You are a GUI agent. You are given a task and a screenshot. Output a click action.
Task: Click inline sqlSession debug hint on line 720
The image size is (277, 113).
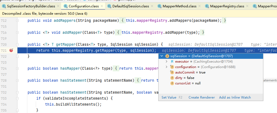205,45
